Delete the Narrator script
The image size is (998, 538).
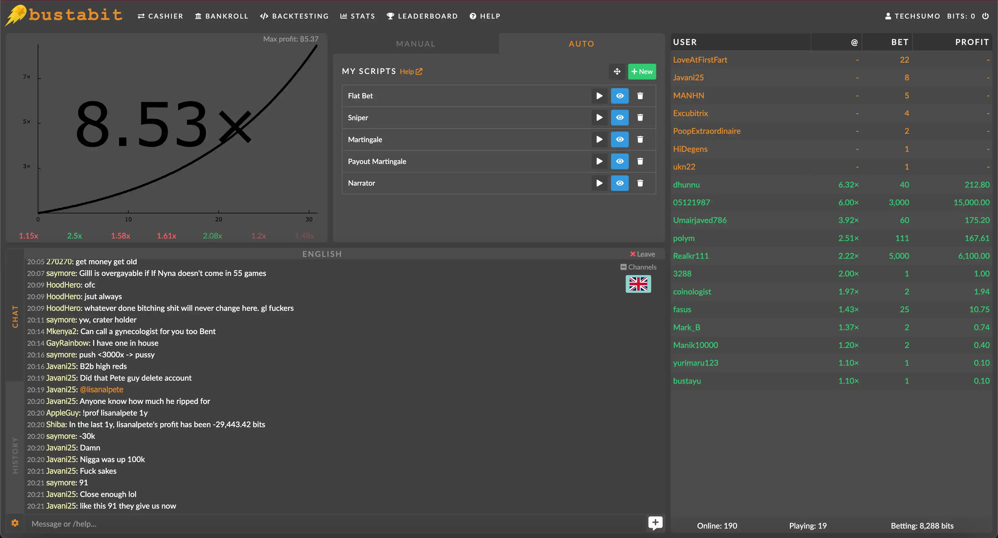[x=640, y=183]
